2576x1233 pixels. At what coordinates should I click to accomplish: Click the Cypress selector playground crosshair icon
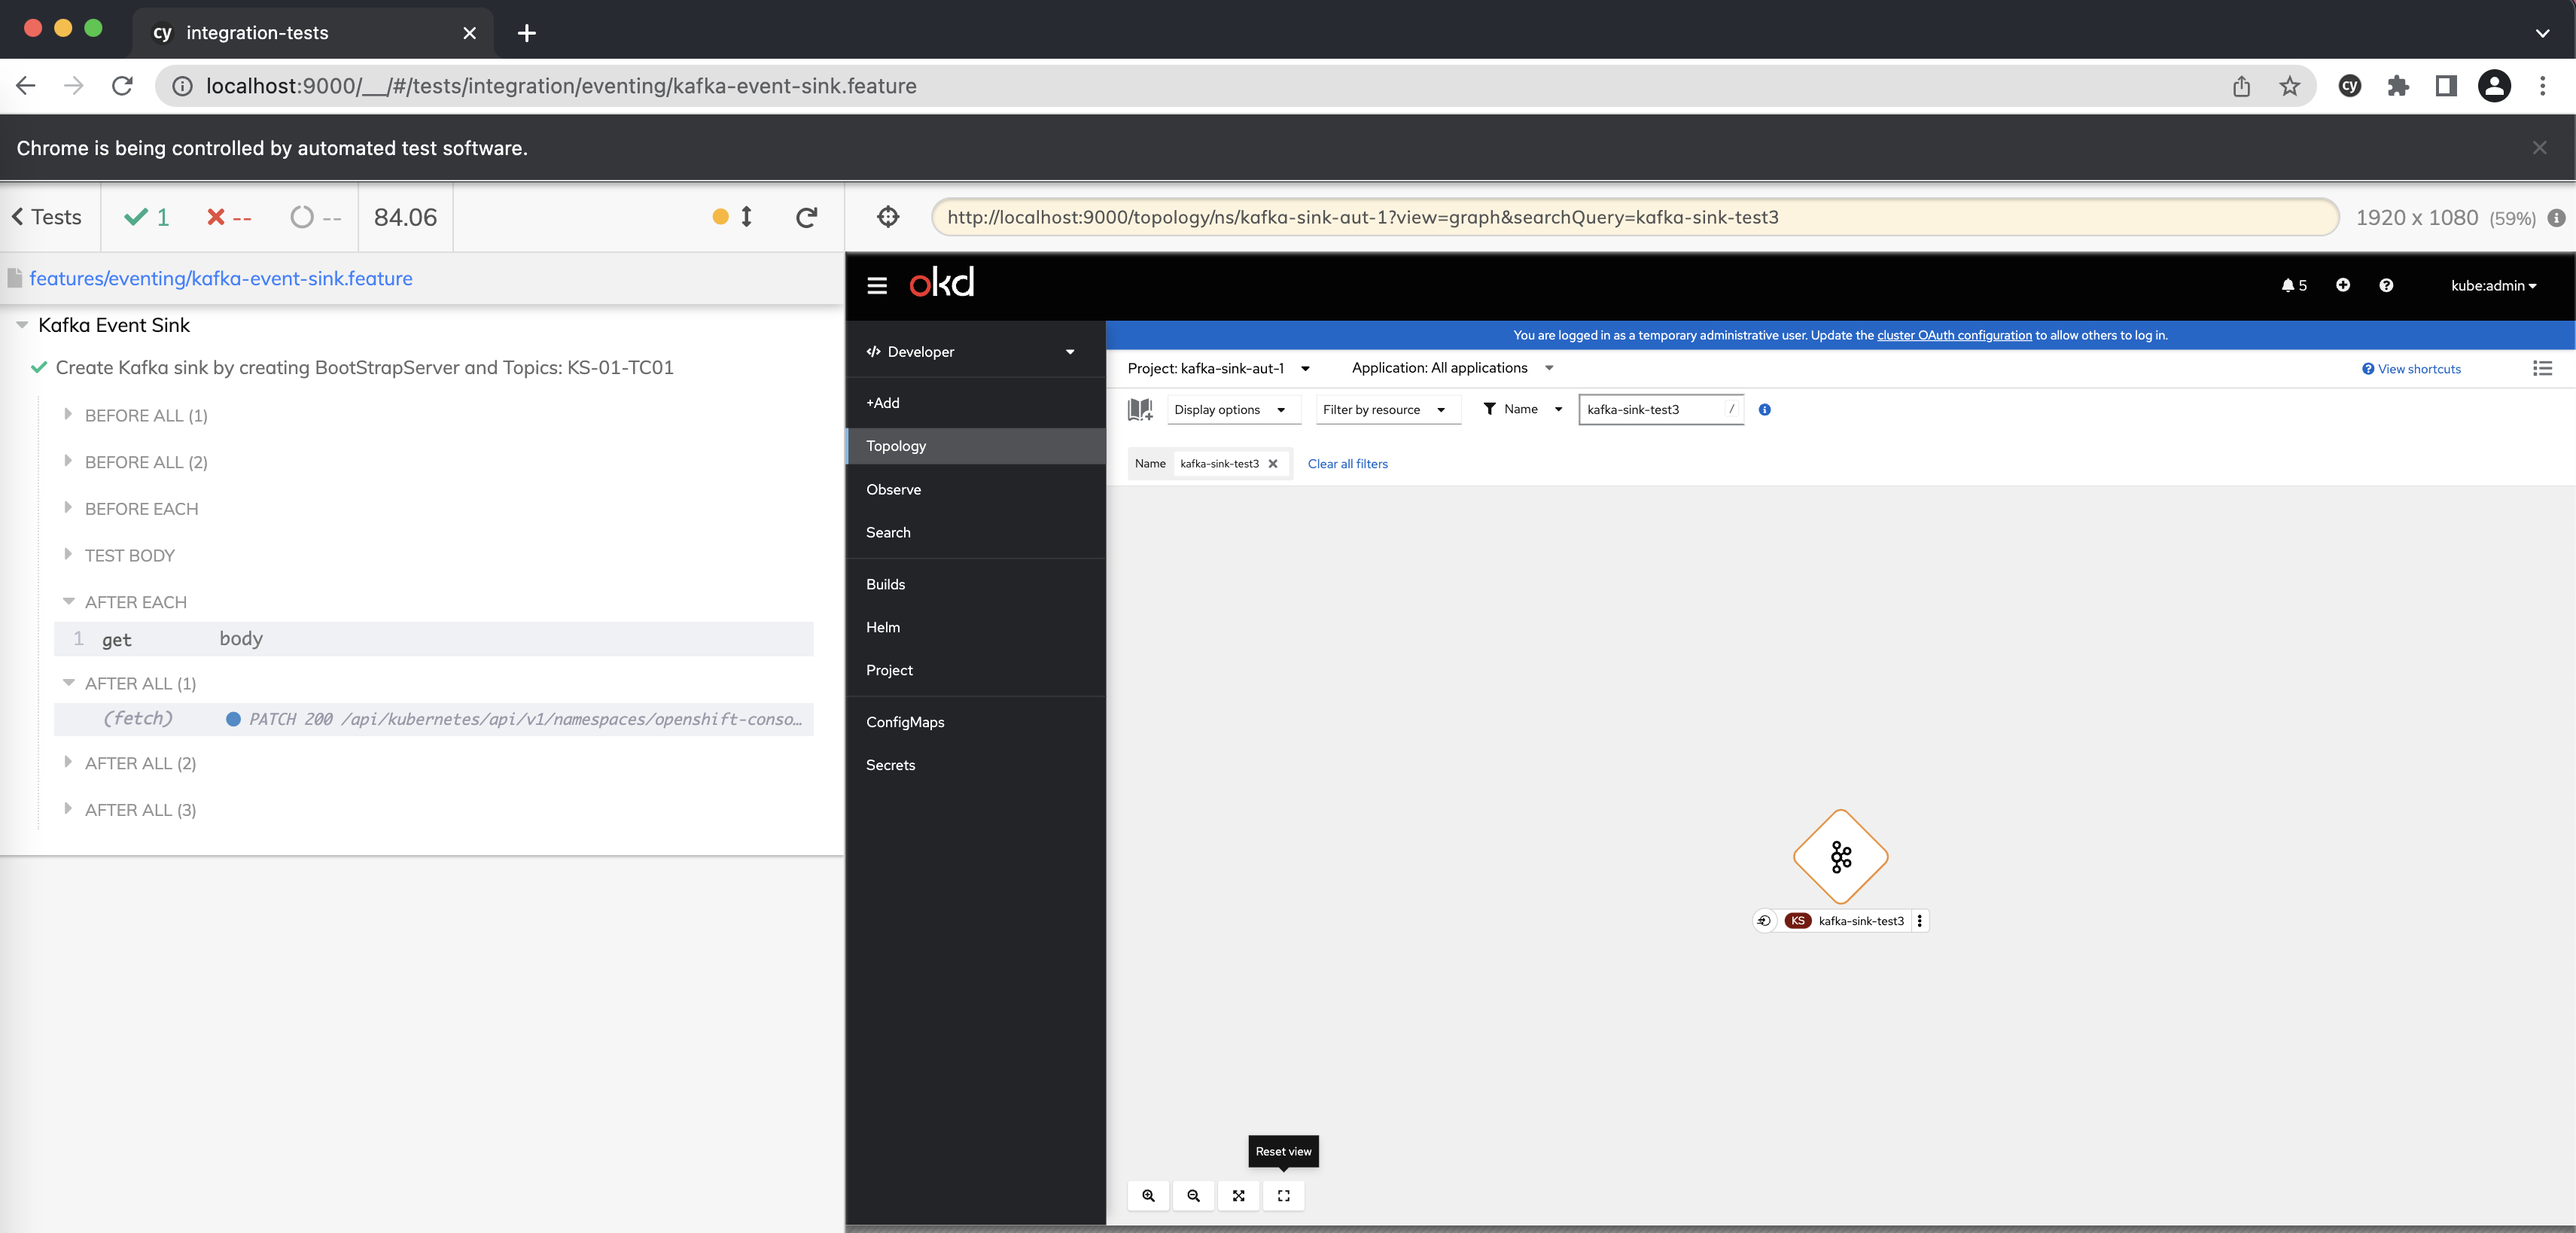point(888,217)
